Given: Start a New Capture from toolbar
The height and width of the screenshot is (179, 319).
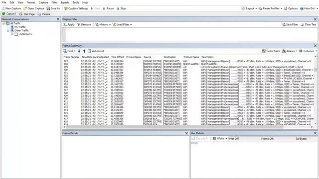Looking at the screenshot, I should (x=11, y=8).
